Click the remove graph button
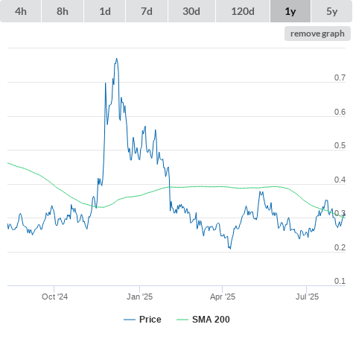The height and width of the screenshot is (339, 353). coord(317,34)
